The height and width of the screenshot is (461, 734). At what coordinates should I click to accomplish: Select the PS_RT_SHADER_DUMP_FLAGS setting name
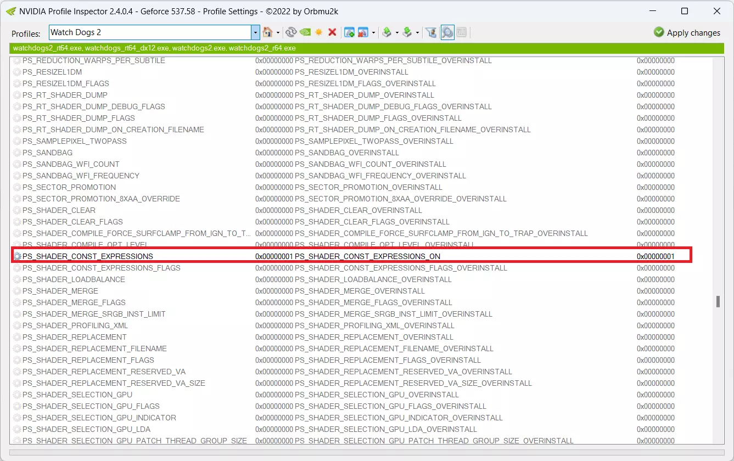pos(79,118)
